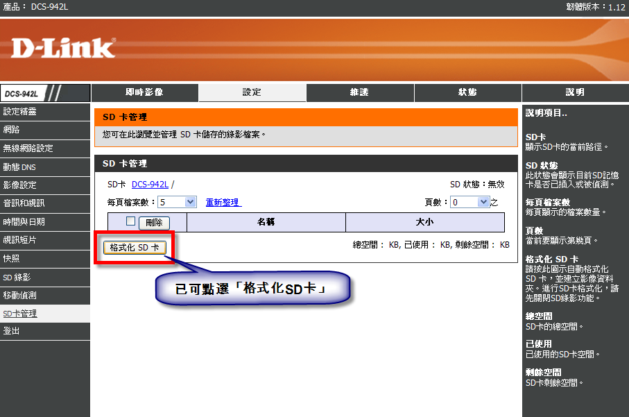Open the 狀態 tab
This screenshot has height=417, width=629.
coord(467,93)
